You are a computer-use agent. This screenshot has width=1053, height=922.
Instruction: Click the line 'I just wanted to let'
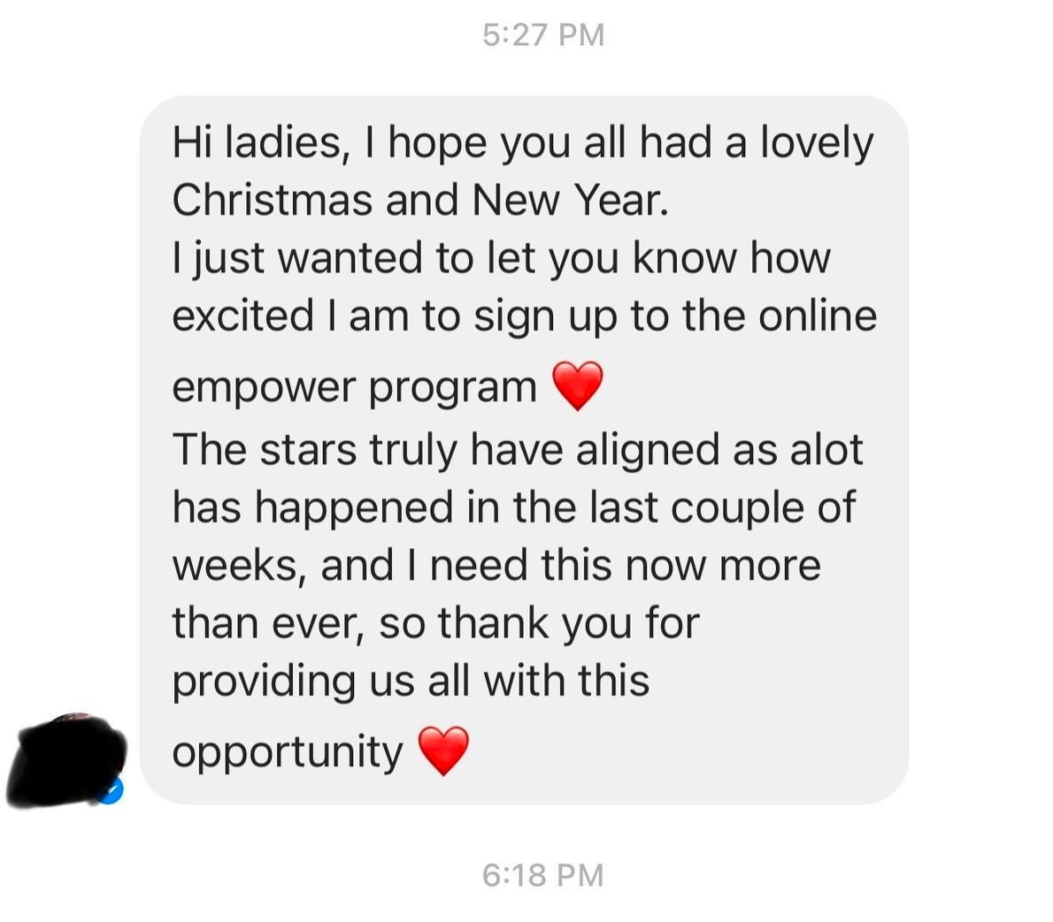pos(502,259)
